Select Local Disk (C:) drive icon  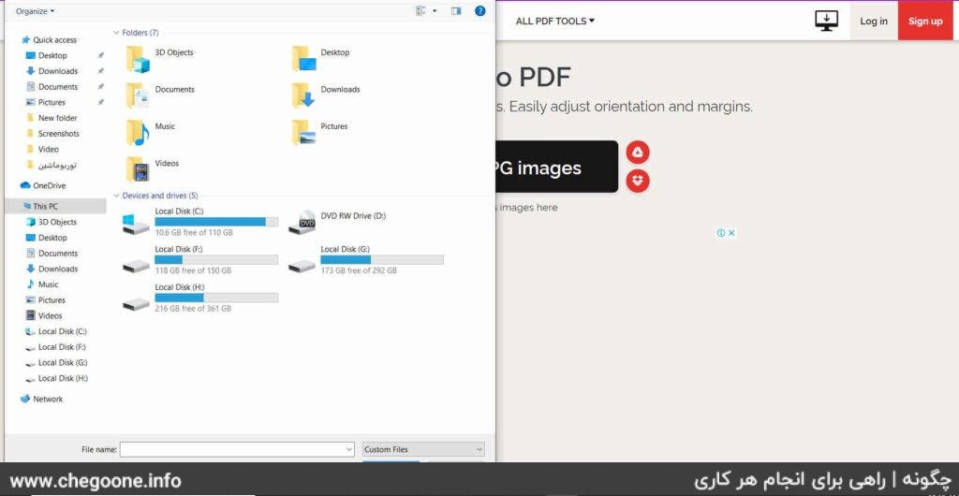tap(136, 225)
